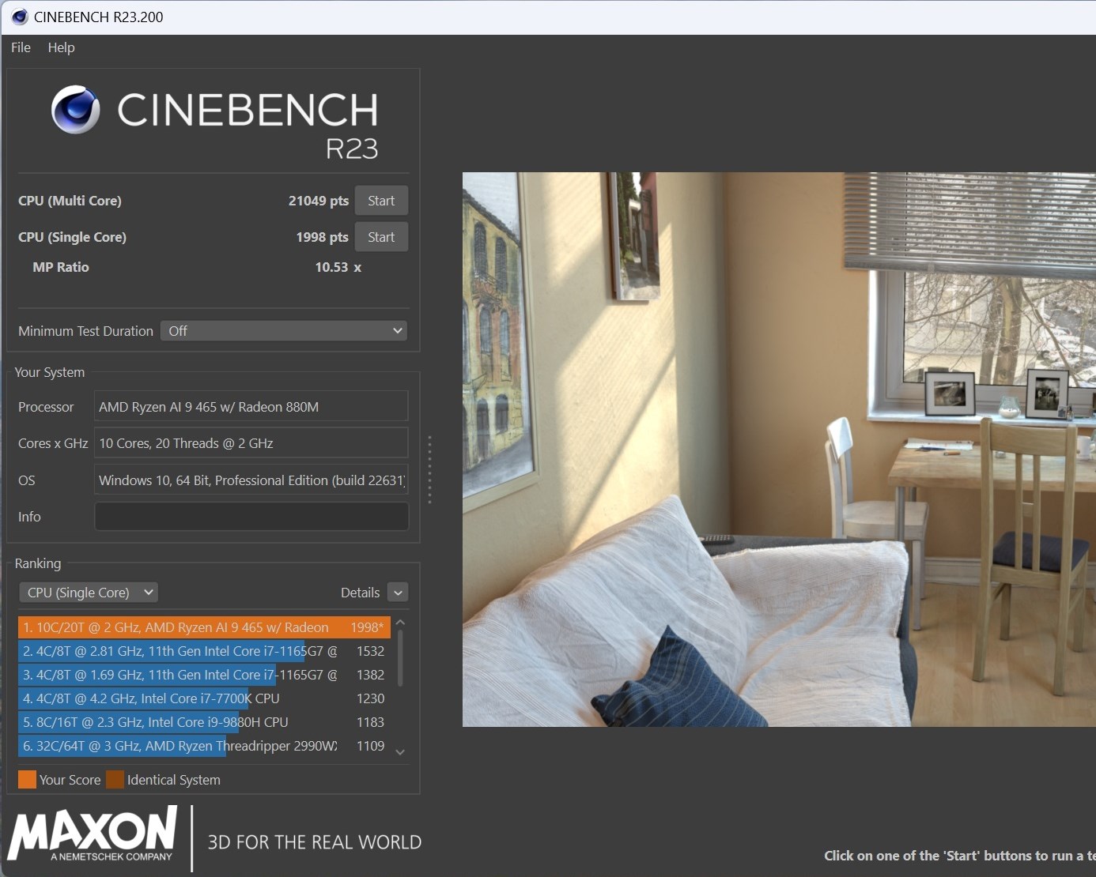Open the File menu
The image size is (1096, 877).
(21, 47)
